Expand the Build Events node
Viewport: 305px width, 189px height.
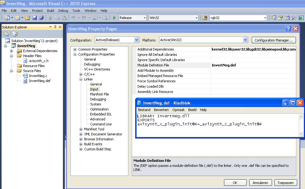[x=81, y=144]
